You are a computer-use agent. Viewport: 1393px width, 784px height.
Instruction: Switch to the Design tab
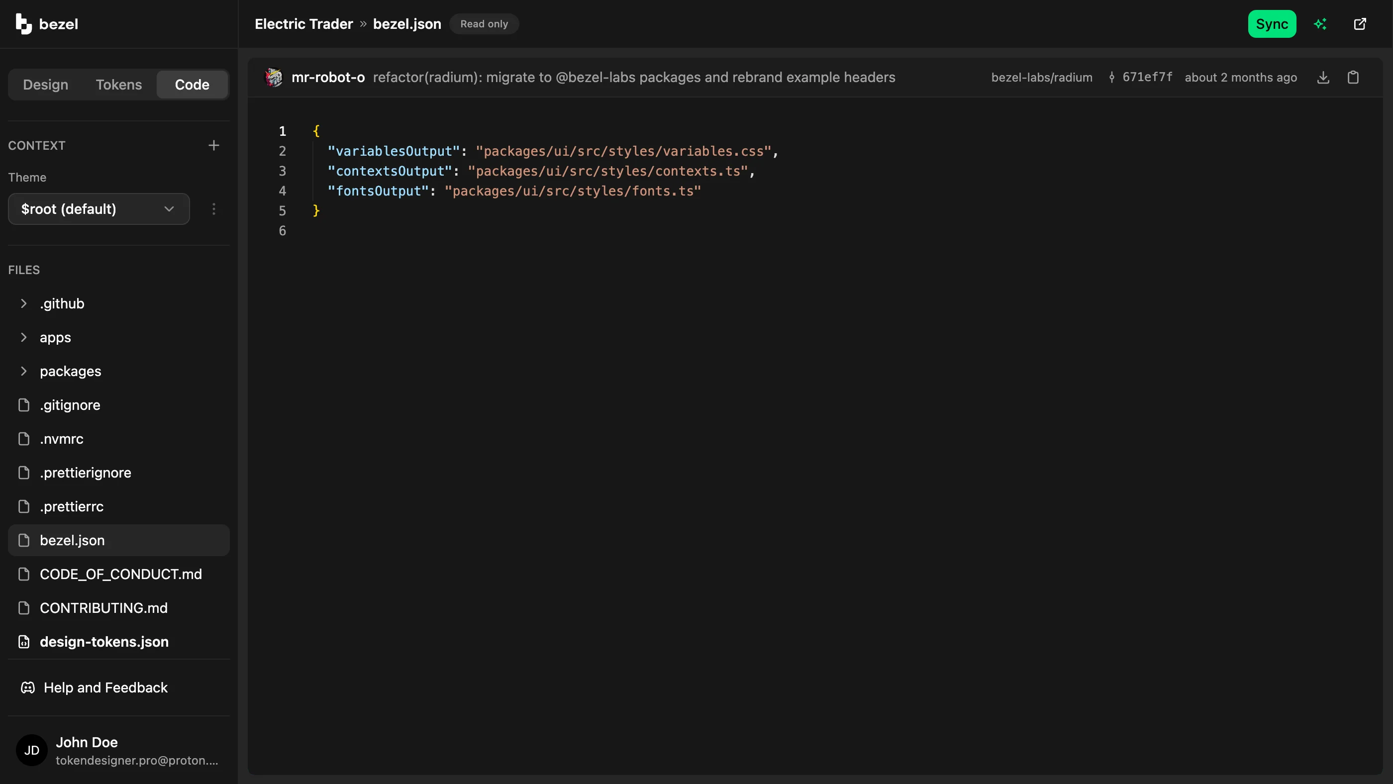click(x=45, y=85)
